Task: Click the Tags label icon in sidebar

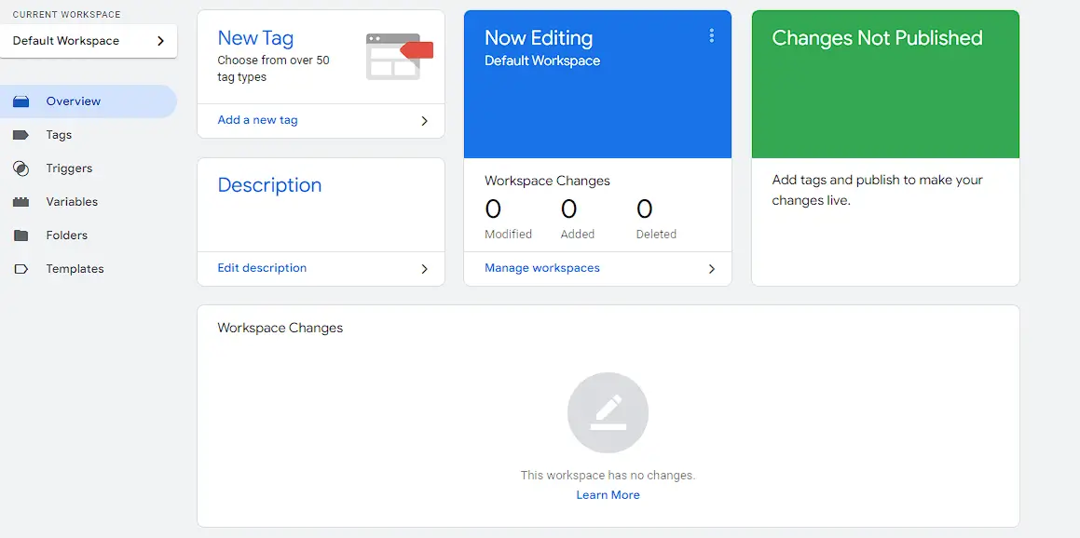Action: pos(21,135)
